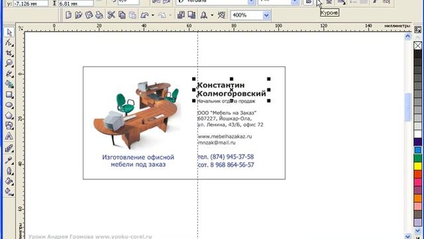Open the Redo history dropdown arrow
Screen dimensions: 424x239
pyautogui.click(x=170, y=15)
